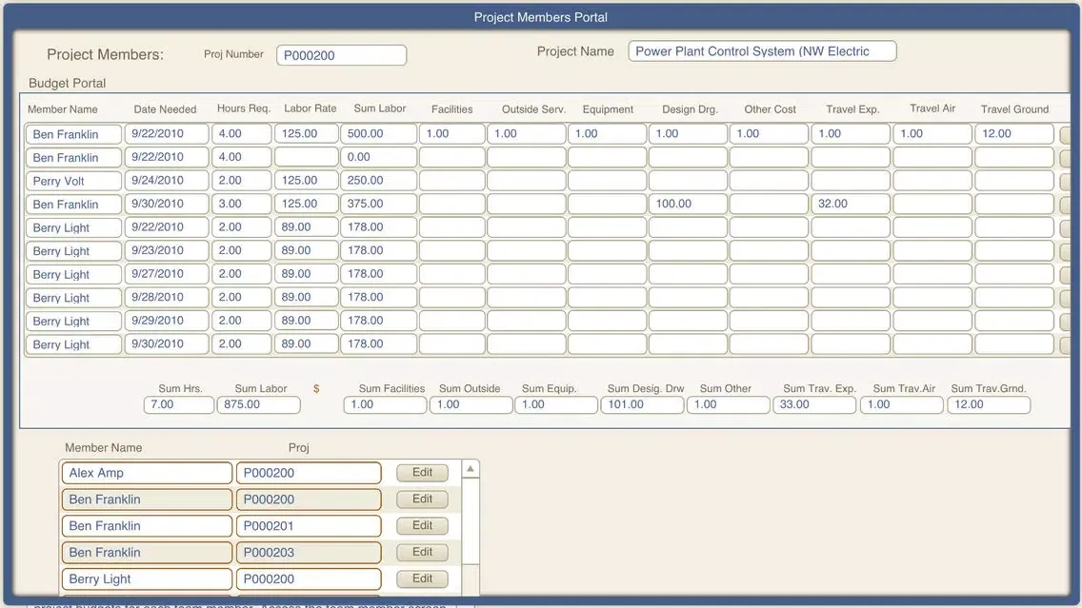Select the Project Name field
This screenshot has height=608, width=1082.
tap(762, 51)
